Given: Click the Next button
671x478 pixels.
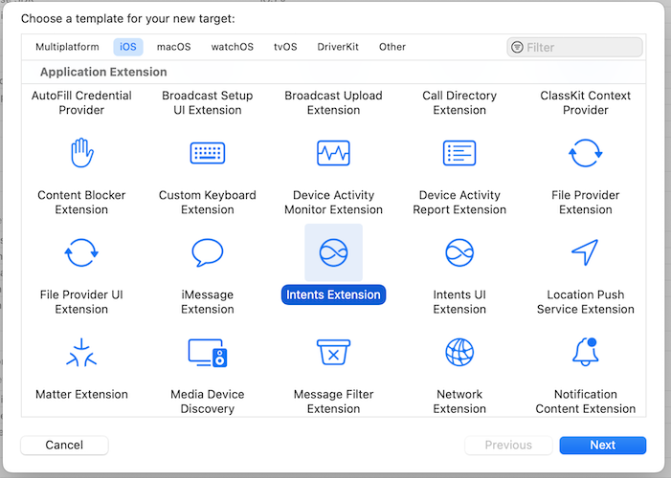Looking at the screenshot, I should pyautogui.click(x=602, y=445).
